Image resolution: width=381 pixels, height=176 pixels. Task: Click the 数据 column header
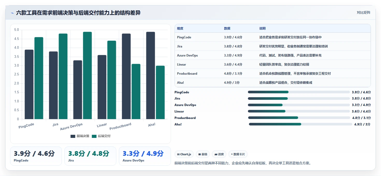click(227, 29)
